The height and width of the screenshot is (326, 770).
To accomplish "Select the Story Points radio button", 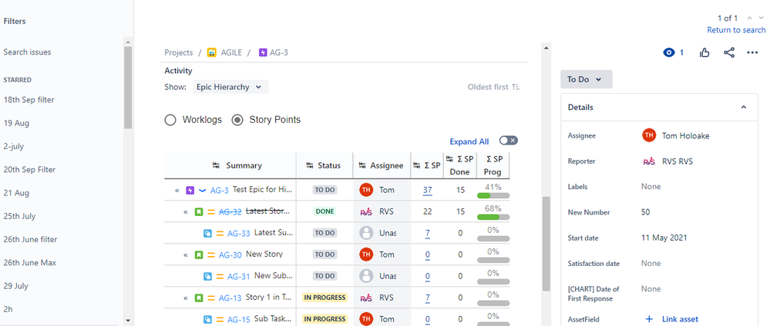I will [237, 120].
